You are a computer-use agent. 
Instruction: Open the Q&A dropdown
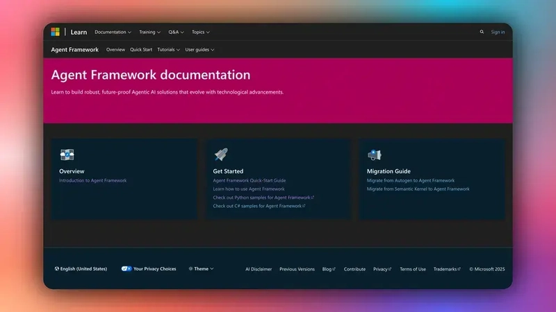point(176,32)
